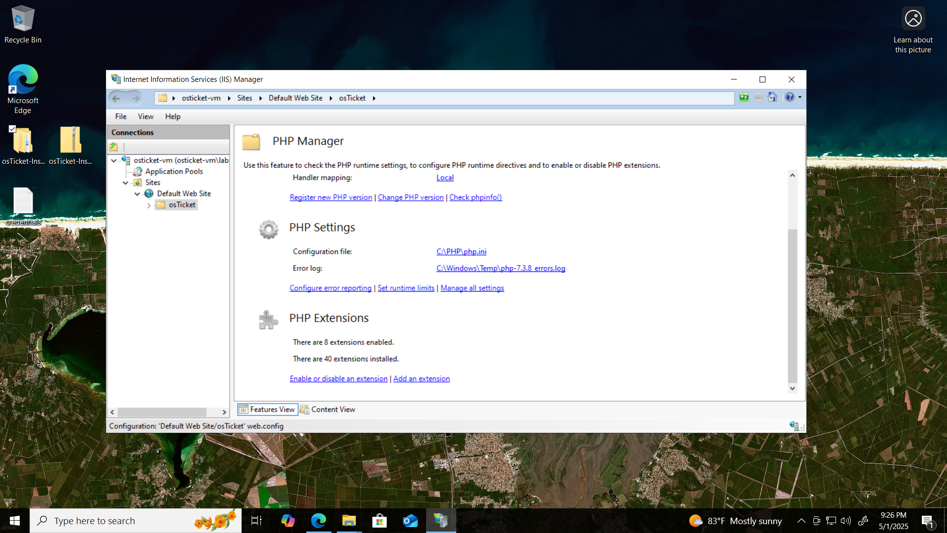Image resolution: width=947 pixels, height=533 pixels.
Task: Open File Explorer from the taskbar
Action: [x=349, y=521]
